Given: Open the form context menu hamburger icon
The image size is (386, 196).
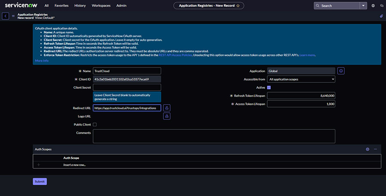Looking at the screenshot, I should (13, 16).
